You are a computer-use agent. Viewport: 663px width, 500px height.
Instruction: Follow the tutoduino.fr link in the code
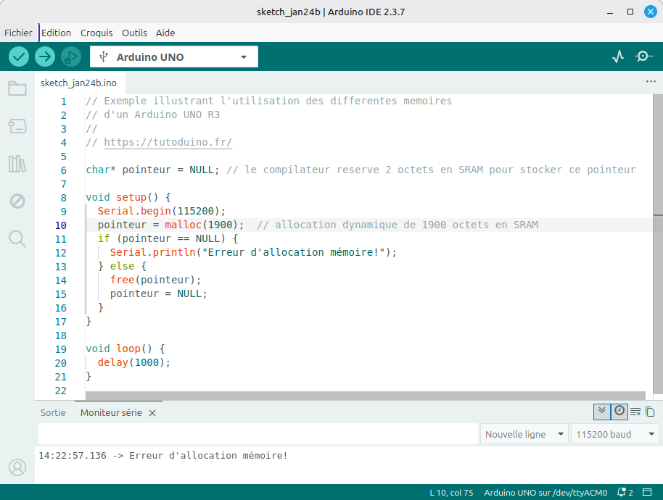coord(168,143)
